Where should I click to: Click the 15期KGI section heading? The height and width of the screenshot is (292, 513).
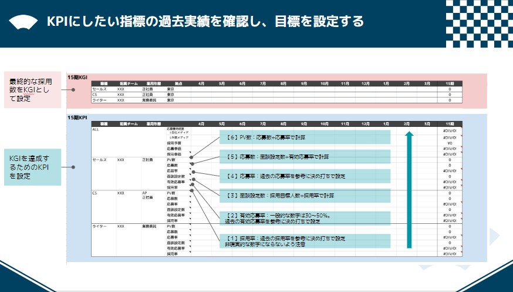coord(77,77)
